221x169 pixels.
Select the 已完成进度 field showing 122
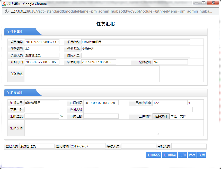click(170, 103)
